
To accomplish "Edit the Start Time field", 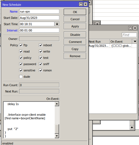I will point(37,24).
